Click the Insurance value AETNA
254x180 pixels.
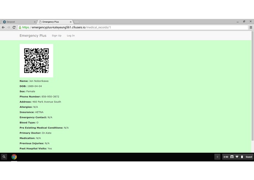39,112
